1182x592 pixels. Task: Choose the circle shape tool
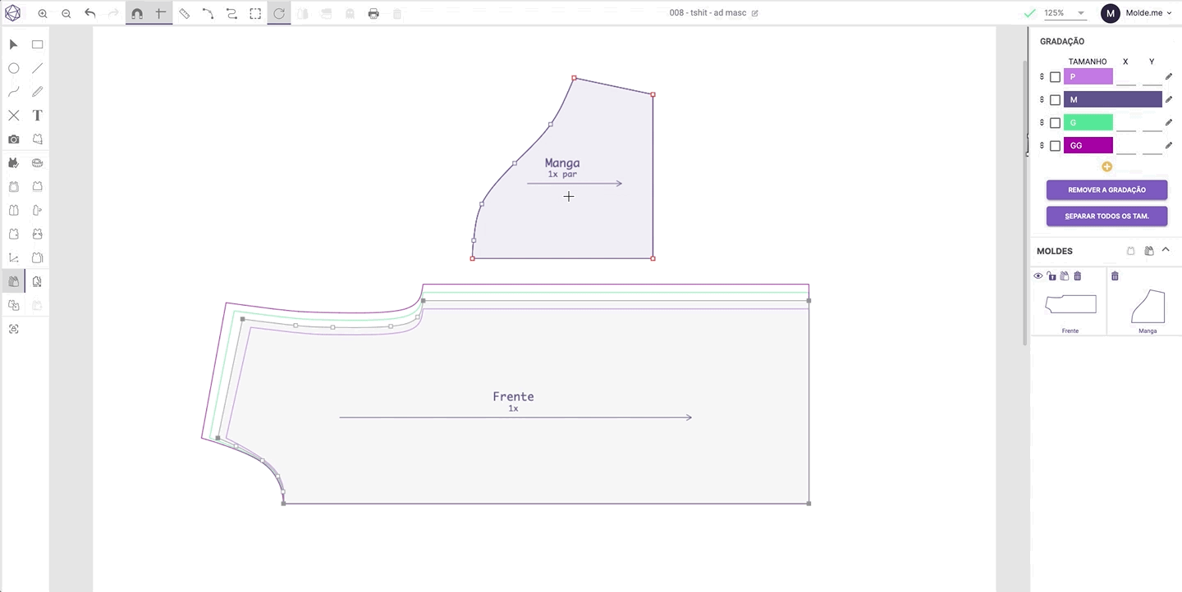click(14, 69)
